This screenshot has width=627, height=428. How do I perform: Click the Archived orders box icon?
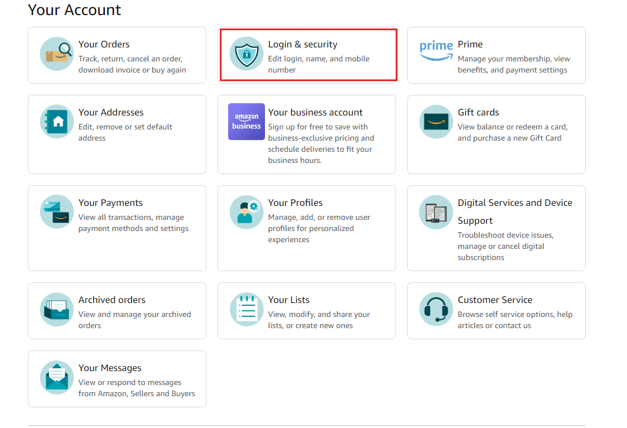pyautogui.click(x=57, y=309)
